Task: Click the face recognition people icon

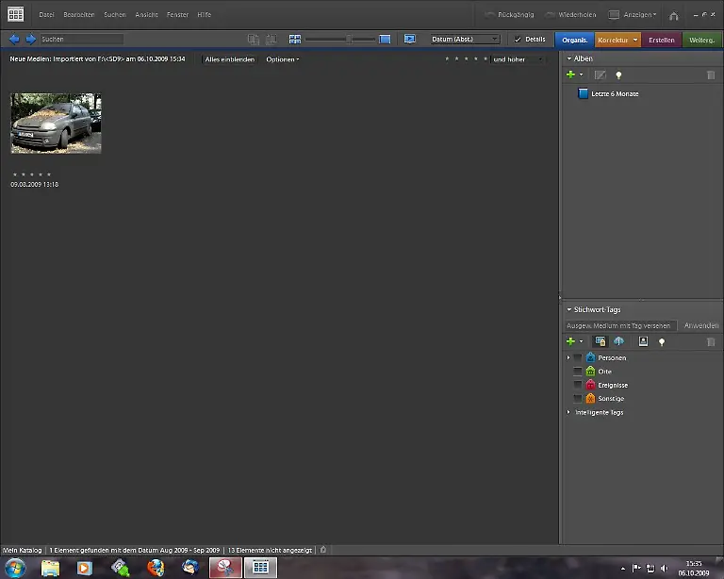Action: [643, 341]
